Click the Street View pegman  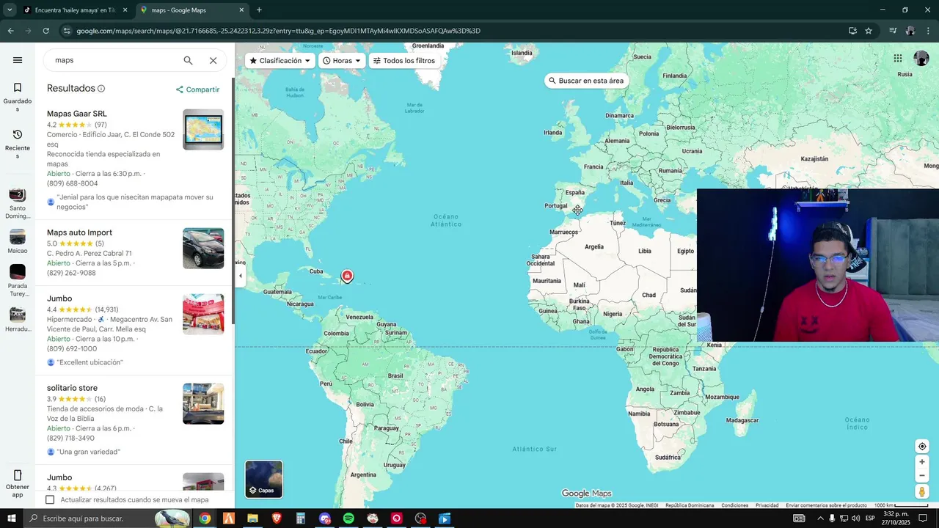pos(922,492)
